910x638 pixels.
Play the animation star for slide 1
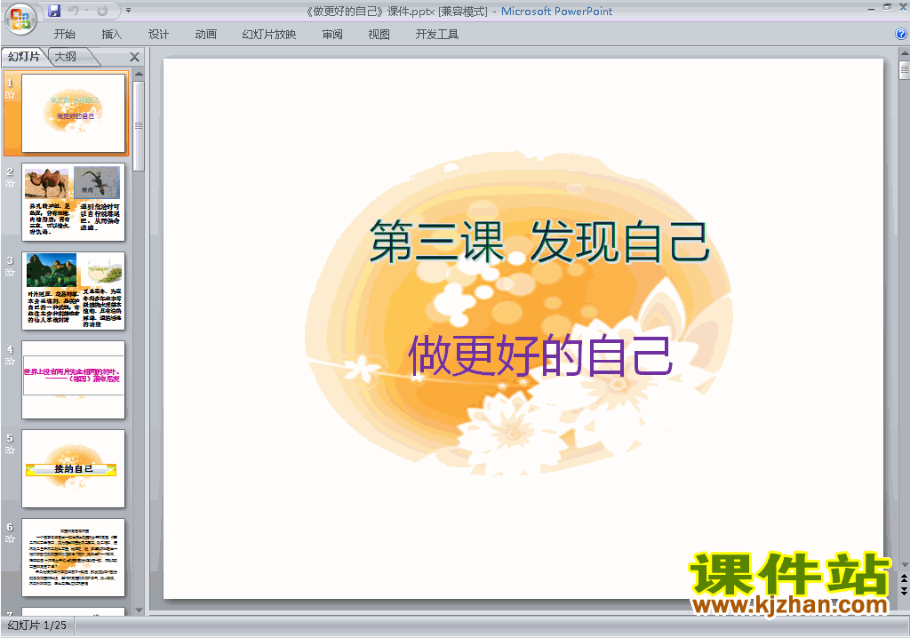coord(10,94)
